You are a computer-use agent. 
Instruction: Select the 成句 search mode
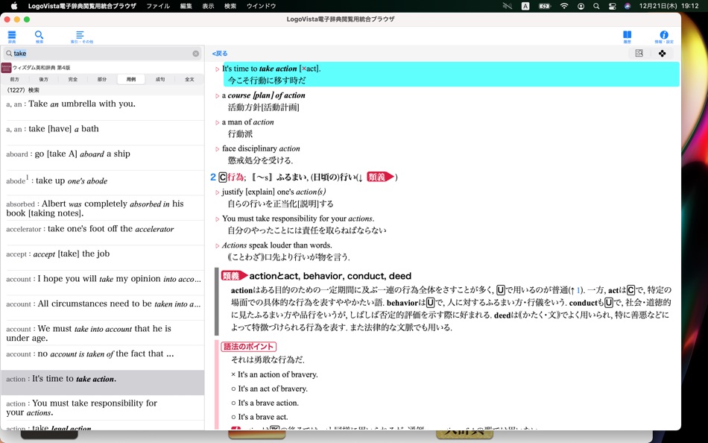click(160, 79)
